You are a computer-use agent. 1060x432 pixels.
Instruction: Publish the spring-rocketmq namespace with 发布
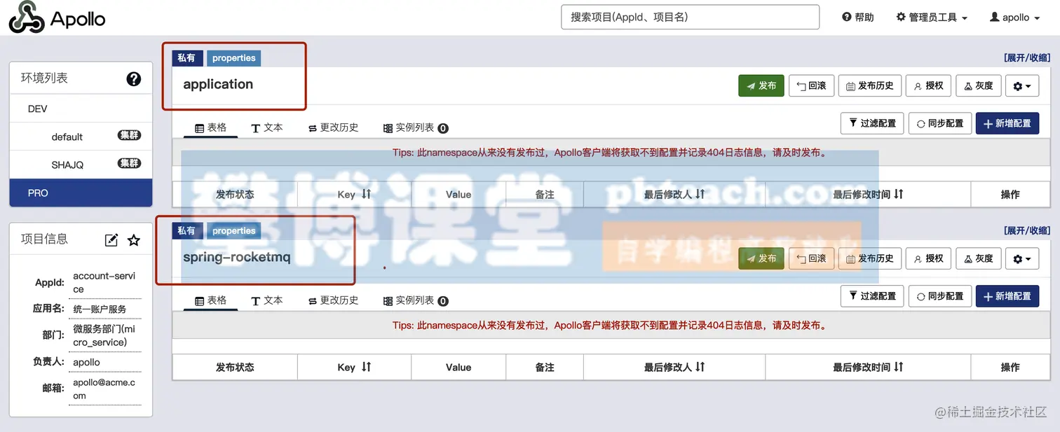pyautogui.click(x=761, y=258)
